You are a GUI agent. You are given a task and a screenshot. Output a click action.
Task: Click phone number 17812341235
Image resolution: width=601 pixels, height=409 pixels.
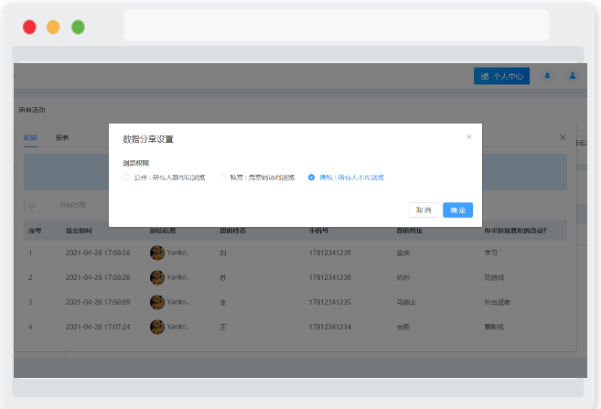pyautogui.click(x=330, y=302)
